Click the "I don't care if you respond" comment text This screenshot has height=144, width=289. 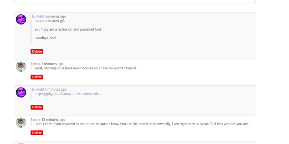(142, 124)
